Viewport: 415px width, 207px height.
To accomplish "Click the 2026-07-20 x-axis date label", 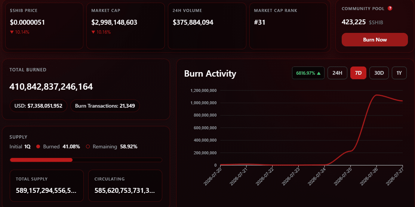I will click(212, 177).
